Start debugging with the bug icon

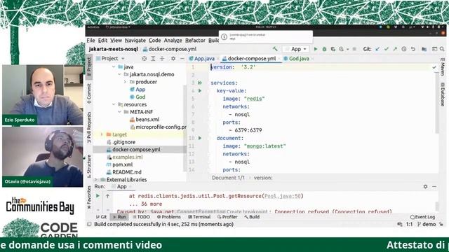pos(324,49)
